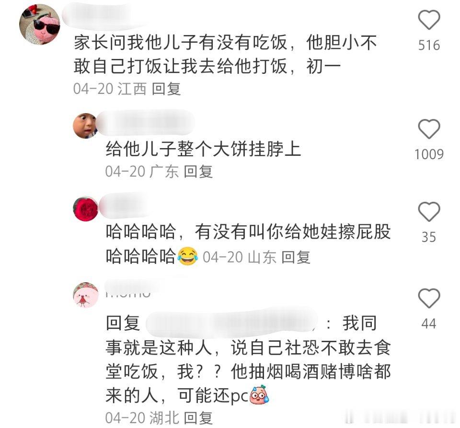Image resolution: width=460 pixels, height=428 pixels.
Task: Tap the heart beside 35 likes
Action: click(x=428, y=211)
